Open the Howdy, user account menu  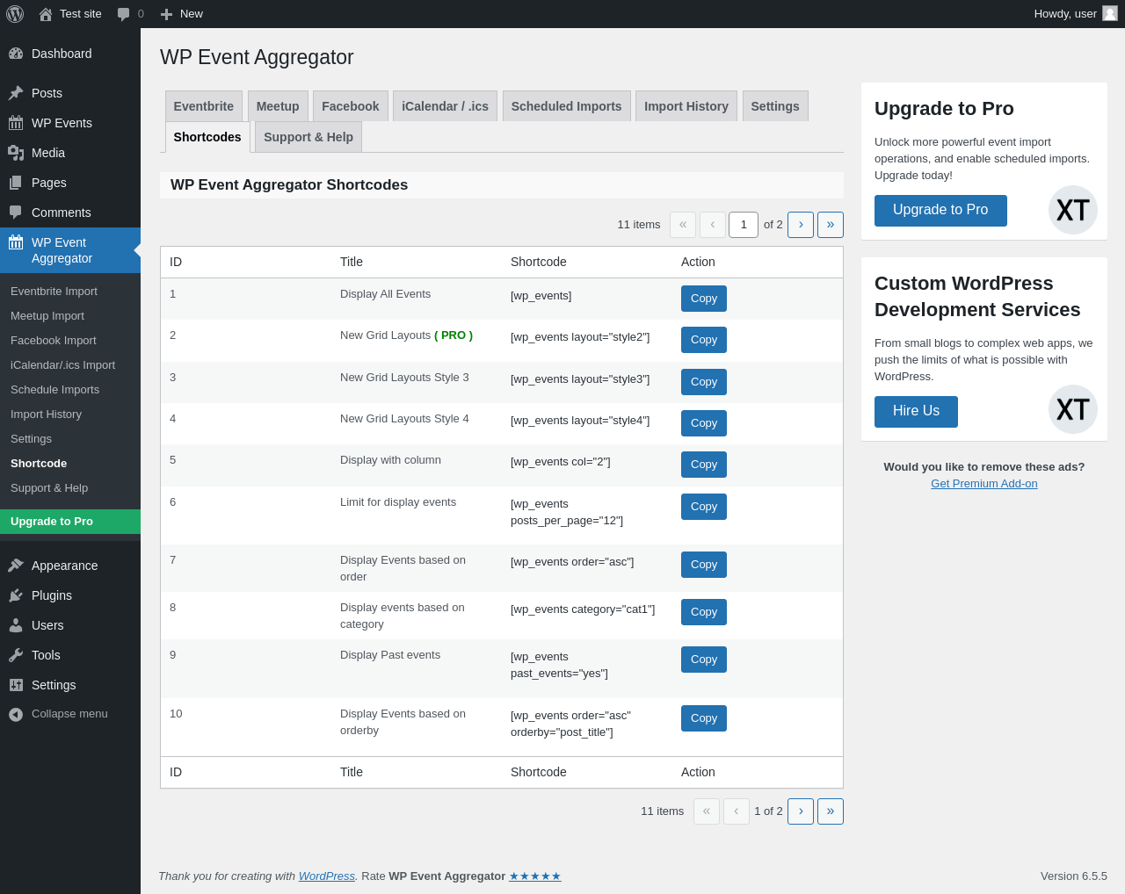(1076, 14)
